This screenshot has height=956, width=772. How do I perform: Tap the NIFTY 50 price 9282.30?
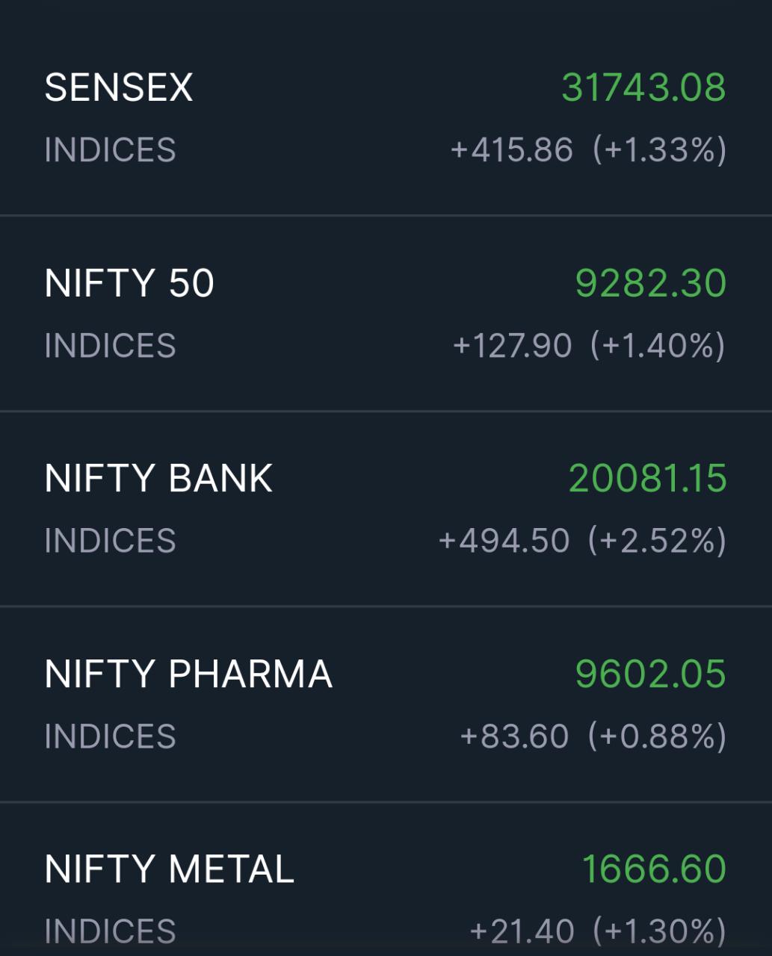click(x=650, y=283)
